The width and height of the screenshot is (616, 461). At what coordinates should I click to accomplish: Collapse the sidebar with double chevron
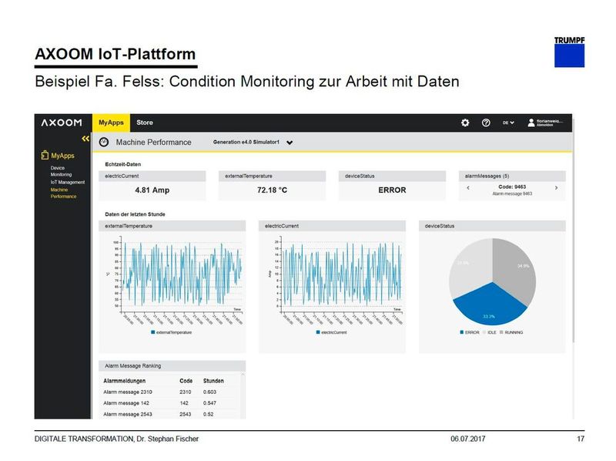[85, 139]
